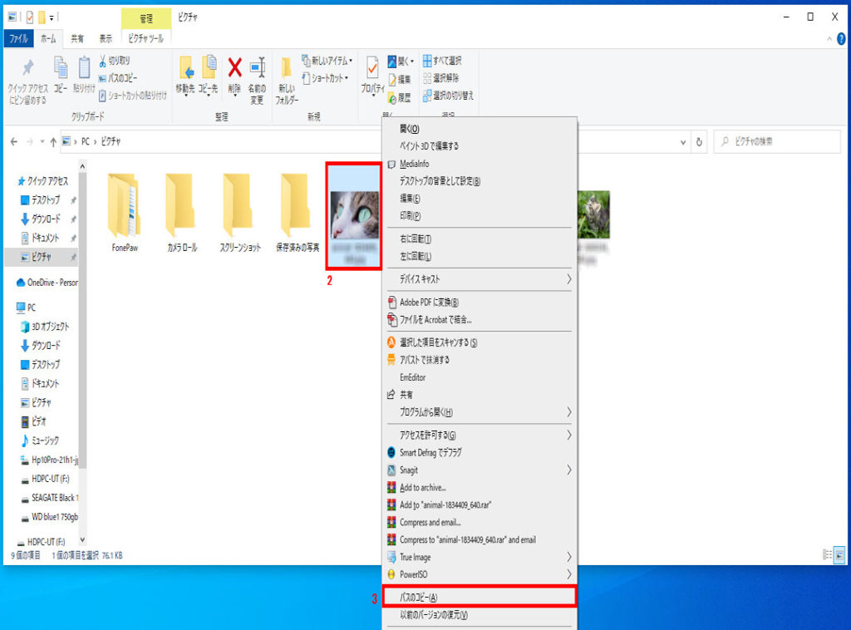Select the cat image thumbnail

coord(355,215)
